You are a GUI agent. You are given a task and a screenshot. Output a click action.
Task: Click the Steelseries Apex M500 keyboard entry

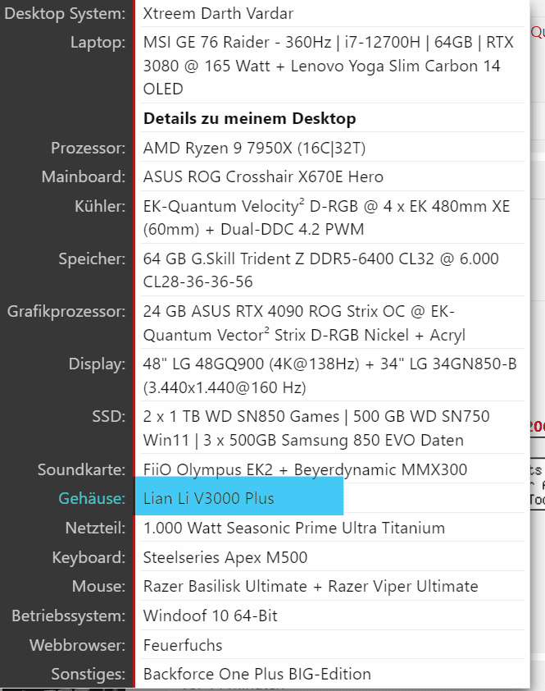[x=225, y=557]
